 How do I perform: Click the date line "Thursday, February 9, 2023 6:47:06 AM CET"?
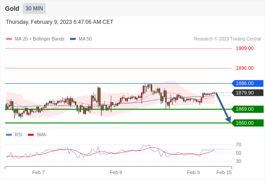pyautogui.click(x=59, y=22)
